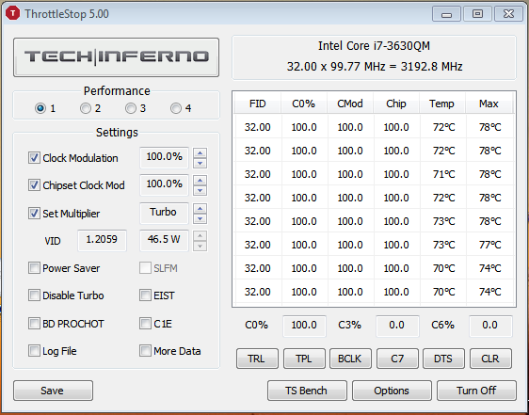The image size is (529, 415).
Task: Click the Turn Off button
Action: [x=476, y=391]
